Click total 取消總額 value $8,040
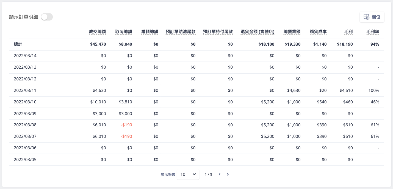This screenshot has width=393, height=189. pyautogui.click(x=125, y=44)
